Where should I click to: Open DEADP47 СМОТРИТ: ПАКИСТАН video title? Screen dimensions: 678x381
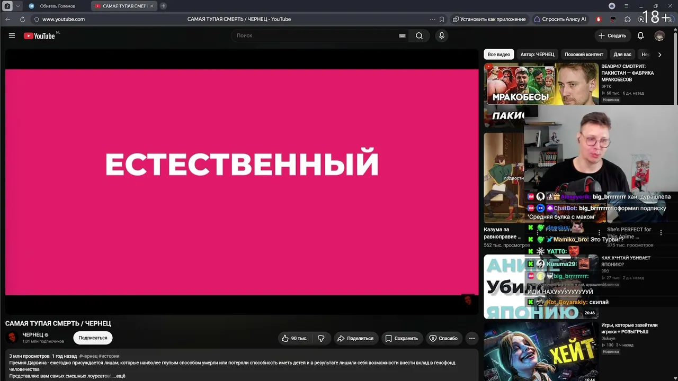[627, 73]
